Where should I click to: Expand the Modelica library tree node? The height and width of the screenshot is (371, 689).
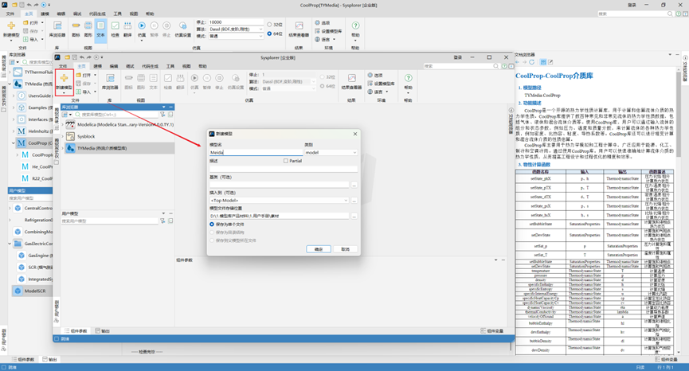pos(63,124)
